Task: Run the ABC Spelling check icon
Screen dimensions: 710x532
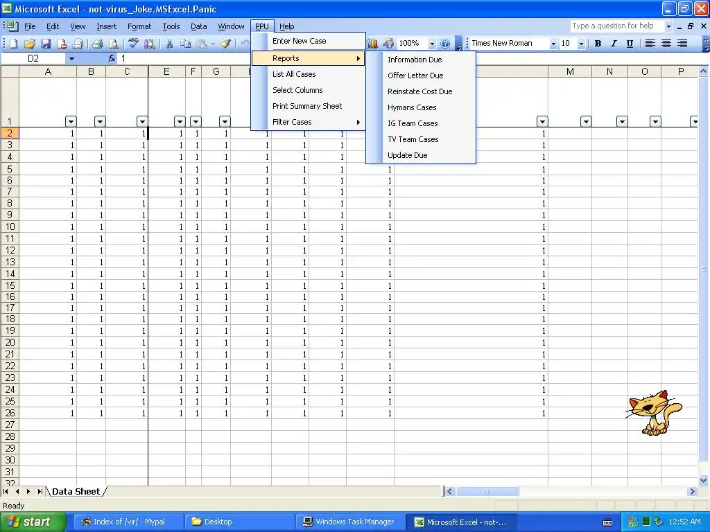Action: pos(133,43)
